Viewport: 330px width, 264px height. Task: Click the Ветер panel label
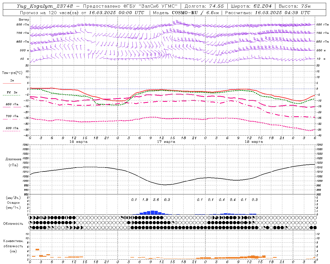[24, 20]
